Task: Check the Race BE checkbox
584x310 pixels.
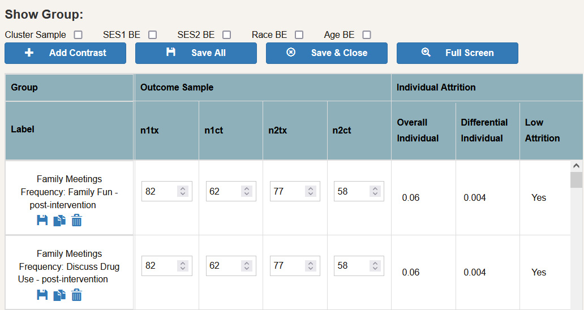Action: tap(299, 35)
